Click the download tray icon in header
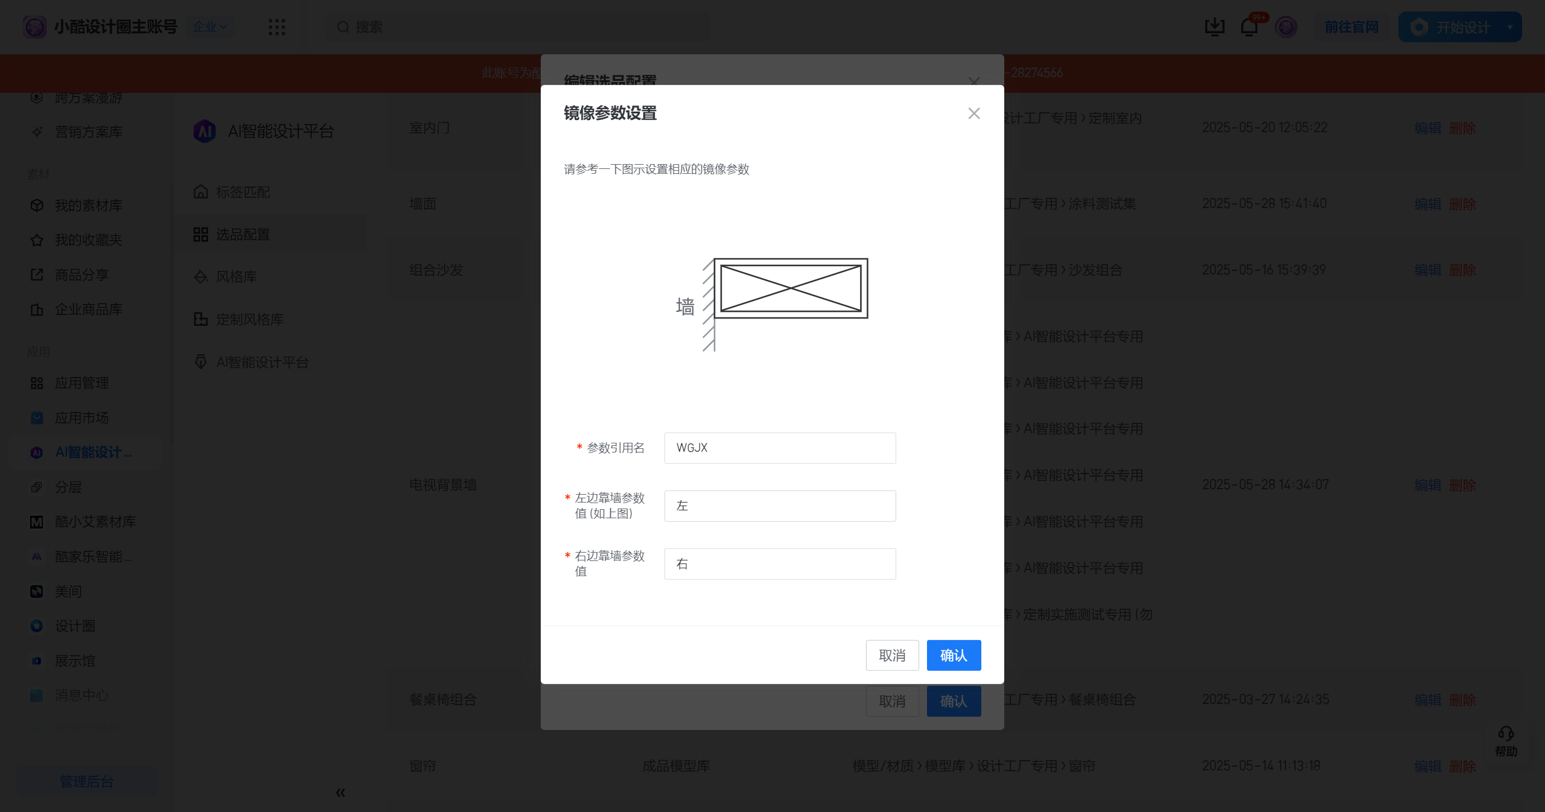Viewport: 1545px width, 812px height. pos(1214,27)
